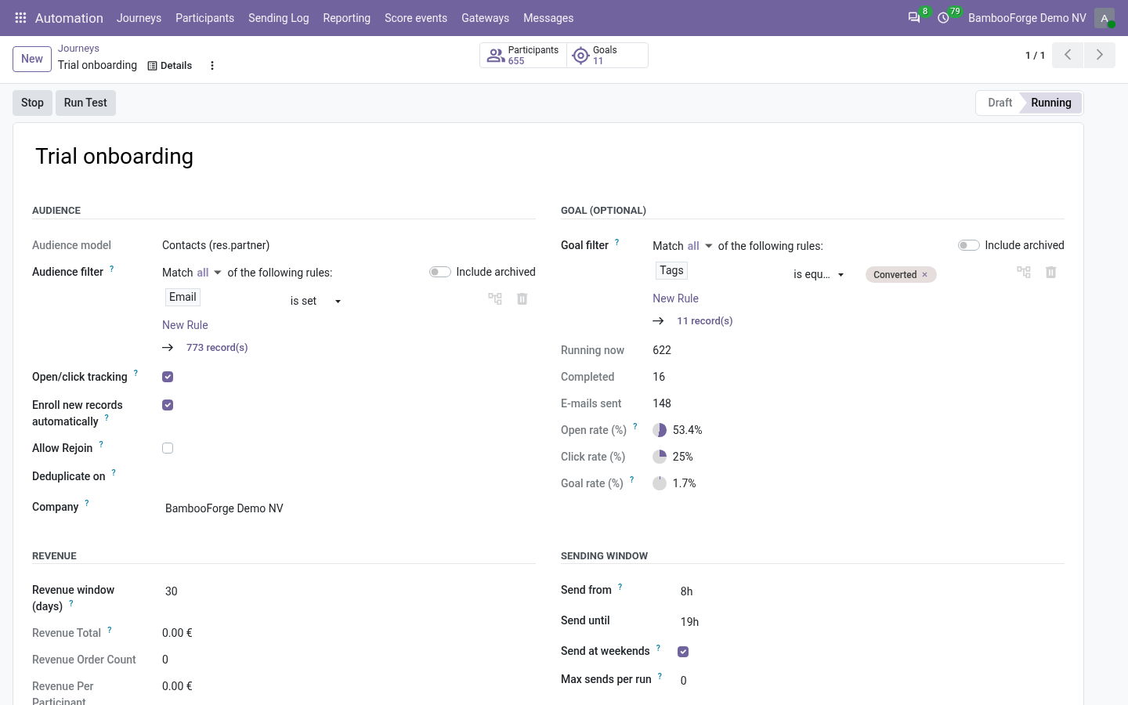Screen dimensions: 1128x705
Task: Open the goal Match all dropdown
Action: coord(700,246)
